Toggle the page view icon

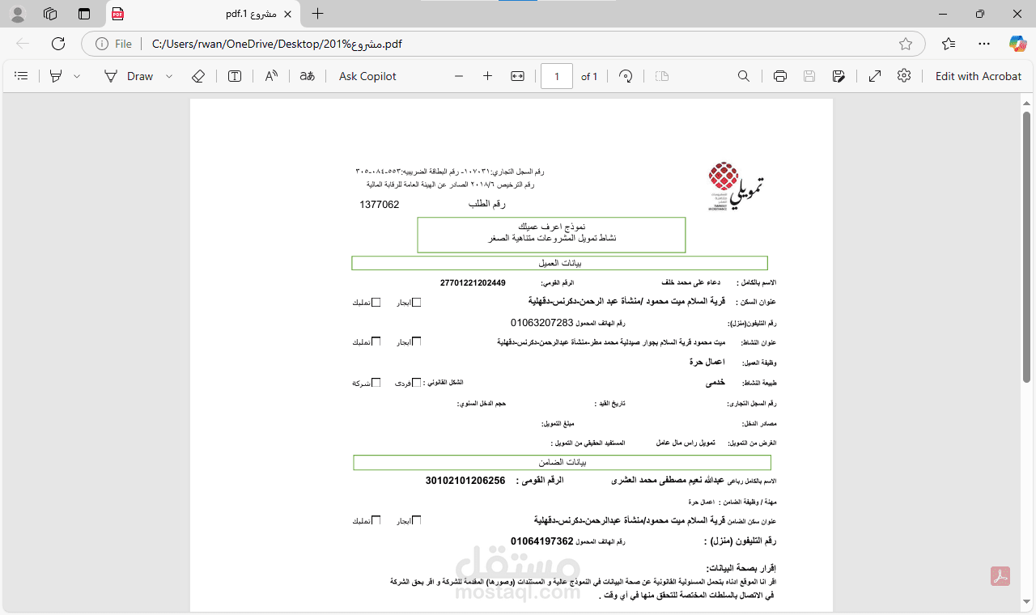[x=662, y=76]
